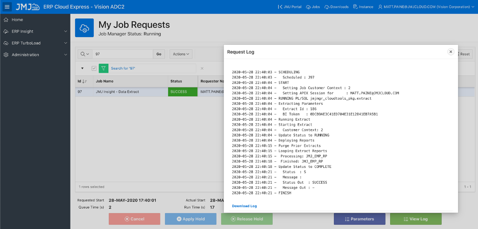Click the Home house icon
Viewport: 478px width, 229px height.
point(6,20)
